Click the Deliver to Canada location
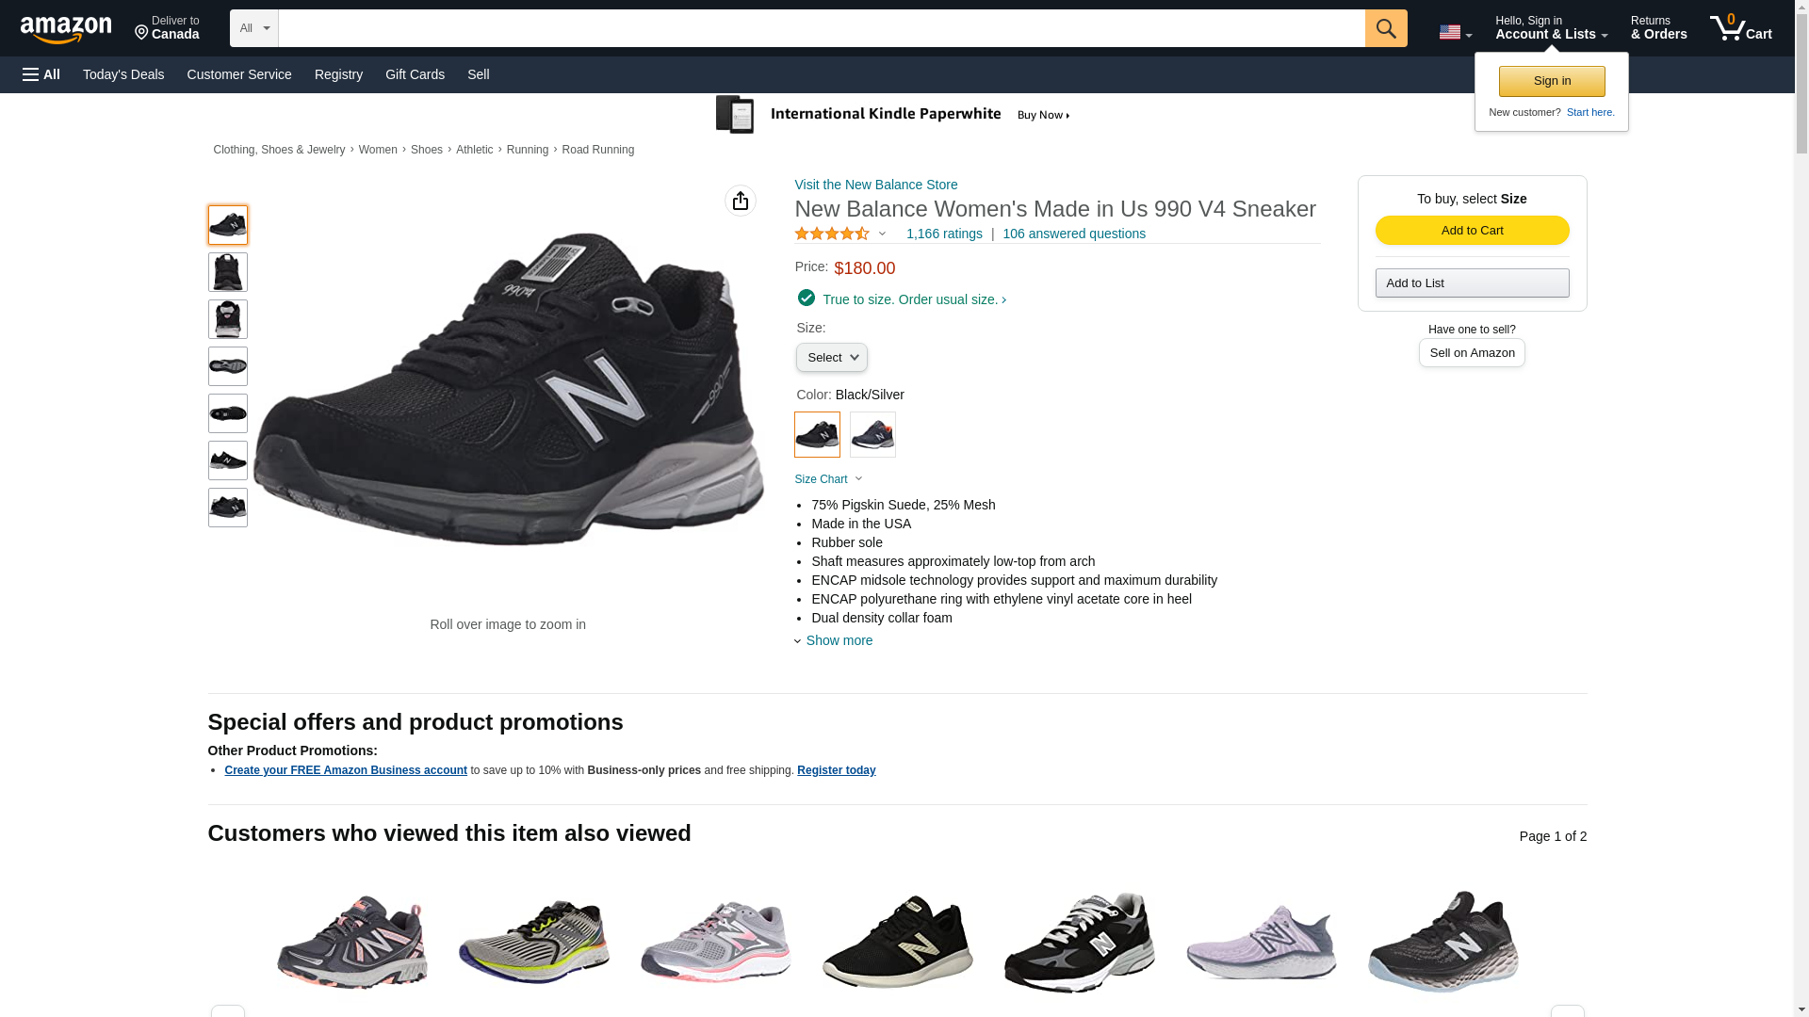Screen dimensions: 1809x1017 coord(167,28)
